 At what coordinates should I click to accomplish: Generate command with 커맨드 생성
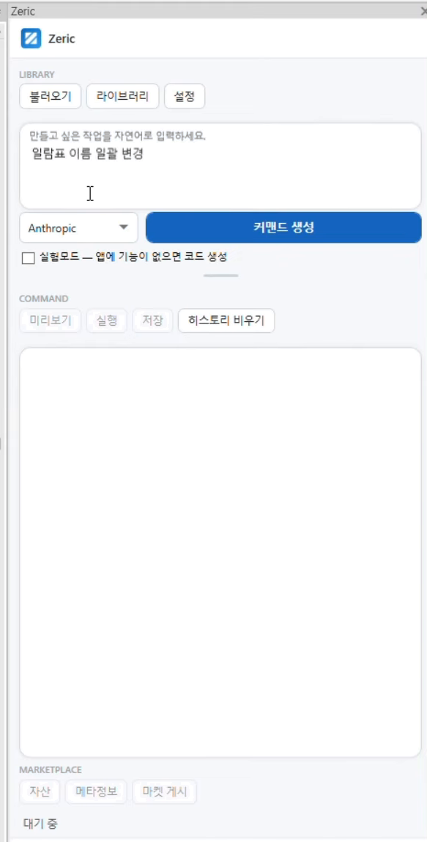283,227
